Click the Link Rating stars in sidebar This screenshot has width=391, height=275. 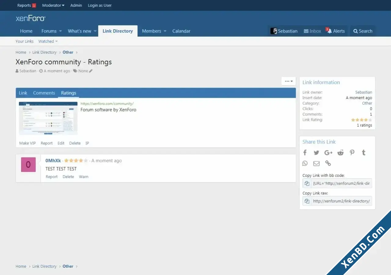[x=361, y=120]
